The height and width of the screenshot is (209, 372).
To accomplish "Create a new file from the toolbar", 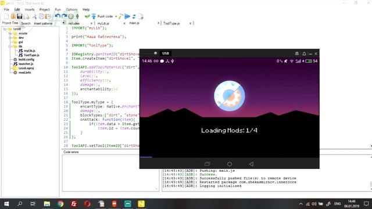I will pyautogui.click(x=6, y=16).
